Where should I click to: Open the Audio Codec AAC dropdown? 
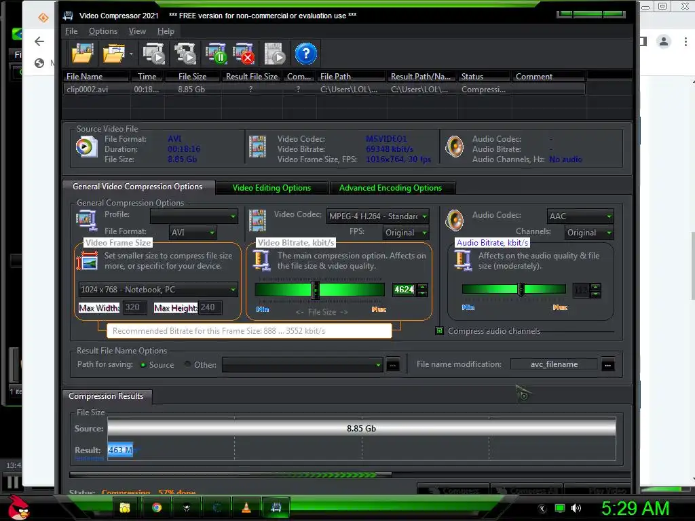[580, 216]
